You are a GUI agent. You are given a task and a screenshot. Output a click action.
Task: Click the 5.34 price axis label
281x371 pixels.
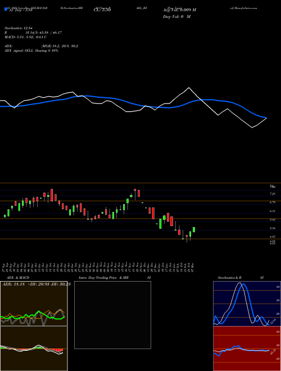pos(273,228)
